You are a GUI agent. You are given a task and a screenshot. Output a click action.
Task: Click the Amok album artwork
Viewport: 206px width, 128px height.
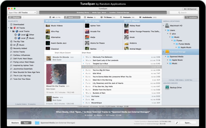click(x=126, y=37)
